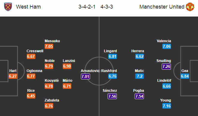
Task: Select Young's 7.16 rating badge
Action: tap(167, 106)
